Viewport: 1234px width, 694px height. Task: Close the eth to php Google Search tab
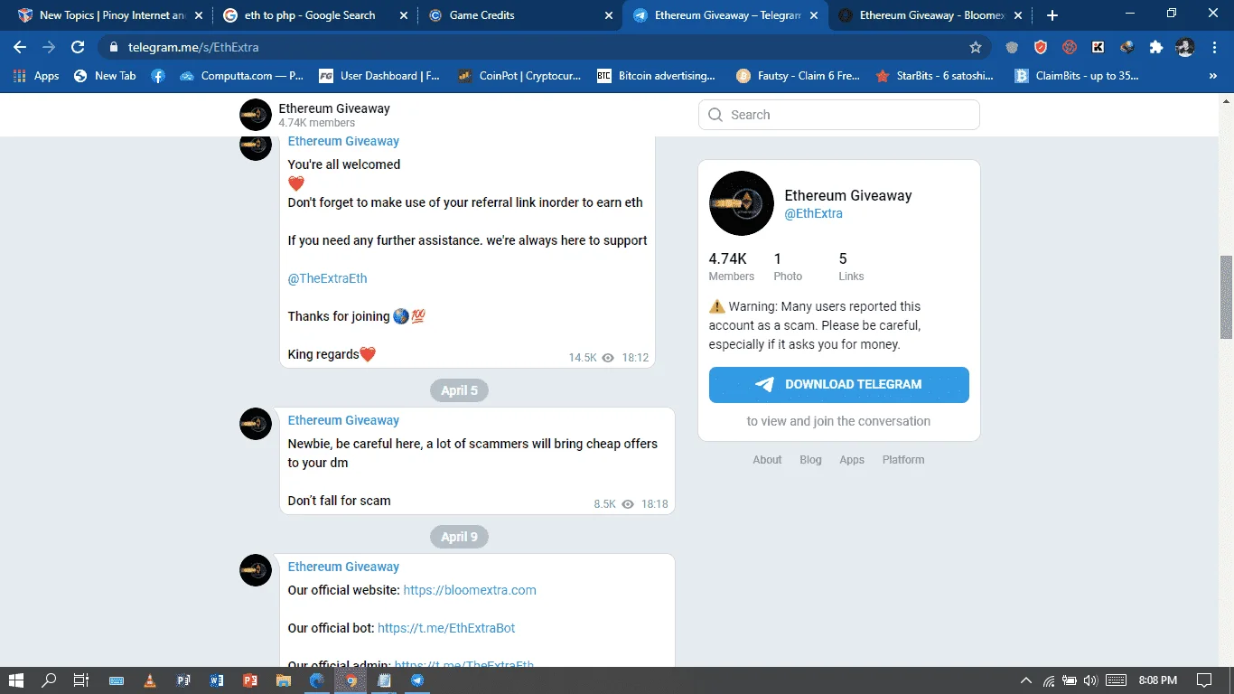tap(403, 15)
